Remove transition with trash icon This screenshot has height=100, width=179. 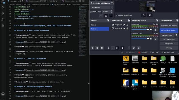point(106,16)
